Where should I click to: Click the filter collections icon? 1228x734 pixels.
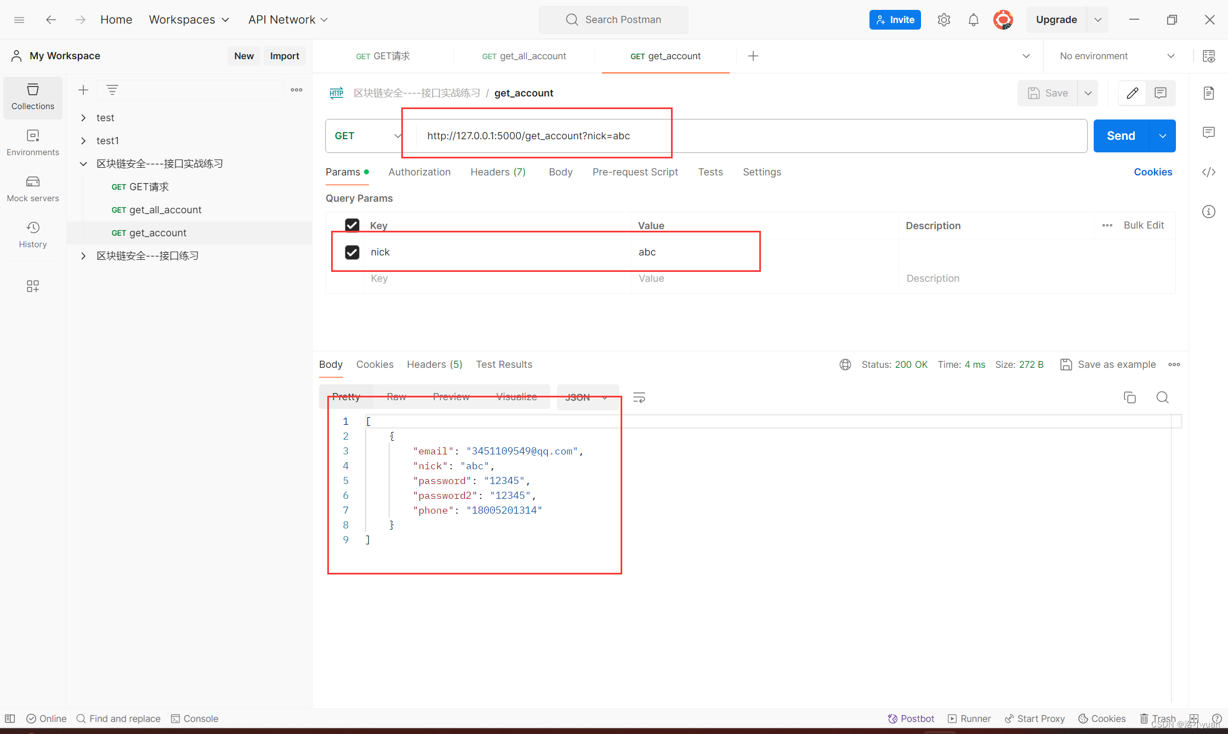(112, 90)
